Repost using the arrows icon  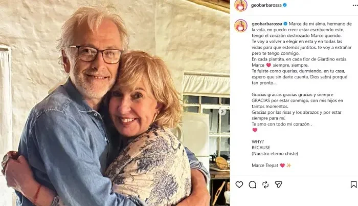click(265, 184)
